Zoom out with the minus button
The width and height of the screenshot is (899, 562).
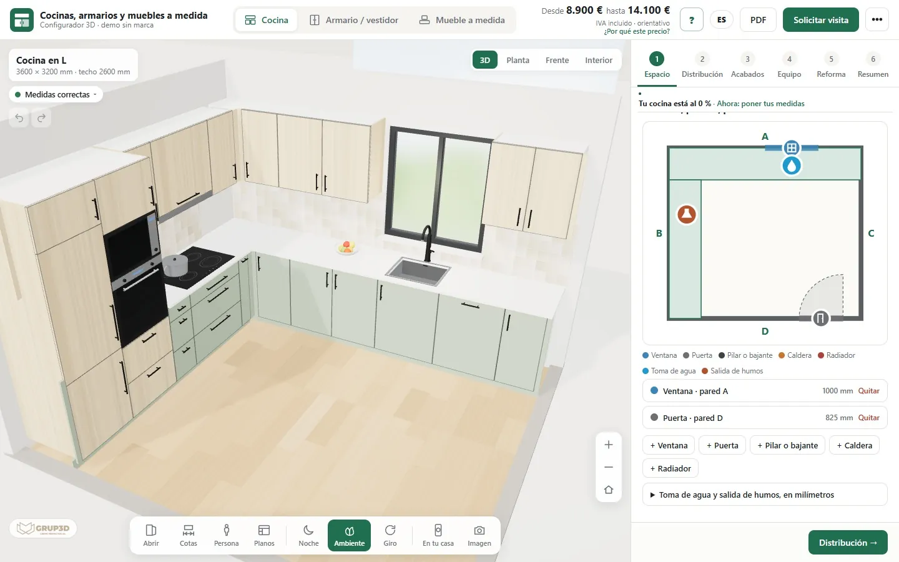[609, 467]
